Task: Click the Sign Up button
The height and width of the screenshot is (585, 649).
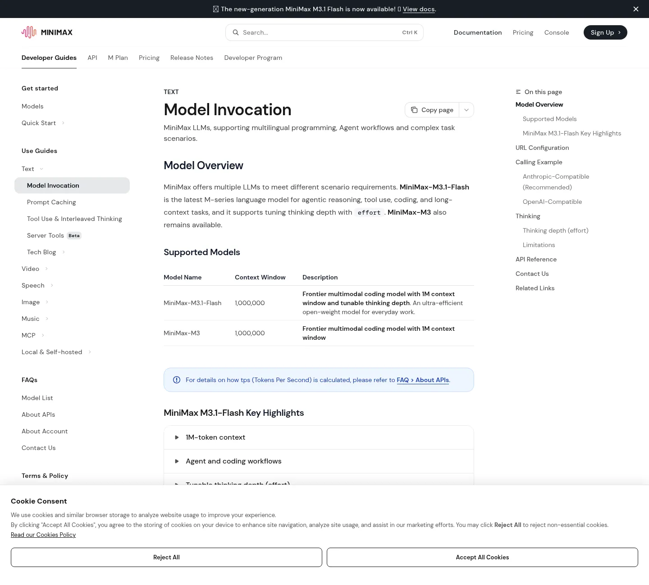Action: pos(605,32)
